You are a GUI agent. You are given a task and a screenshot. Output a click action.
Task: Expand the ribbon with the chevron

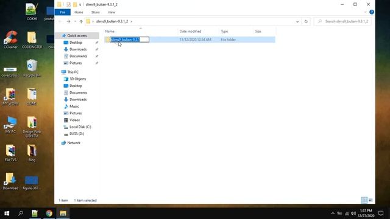coord(365,12)
